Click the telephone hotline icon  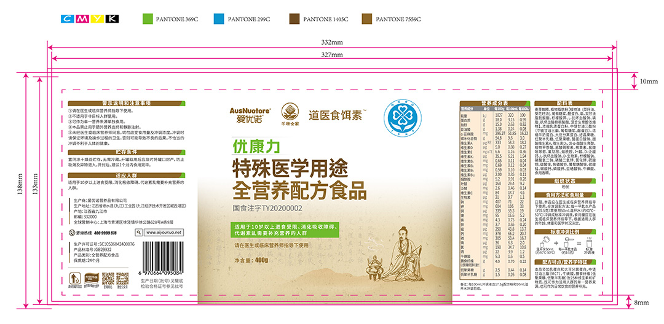(71, 233)
